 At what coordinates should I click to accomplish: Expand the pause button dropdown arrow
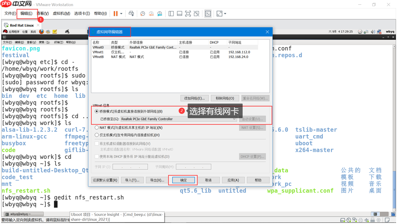(x=122, y=13)
